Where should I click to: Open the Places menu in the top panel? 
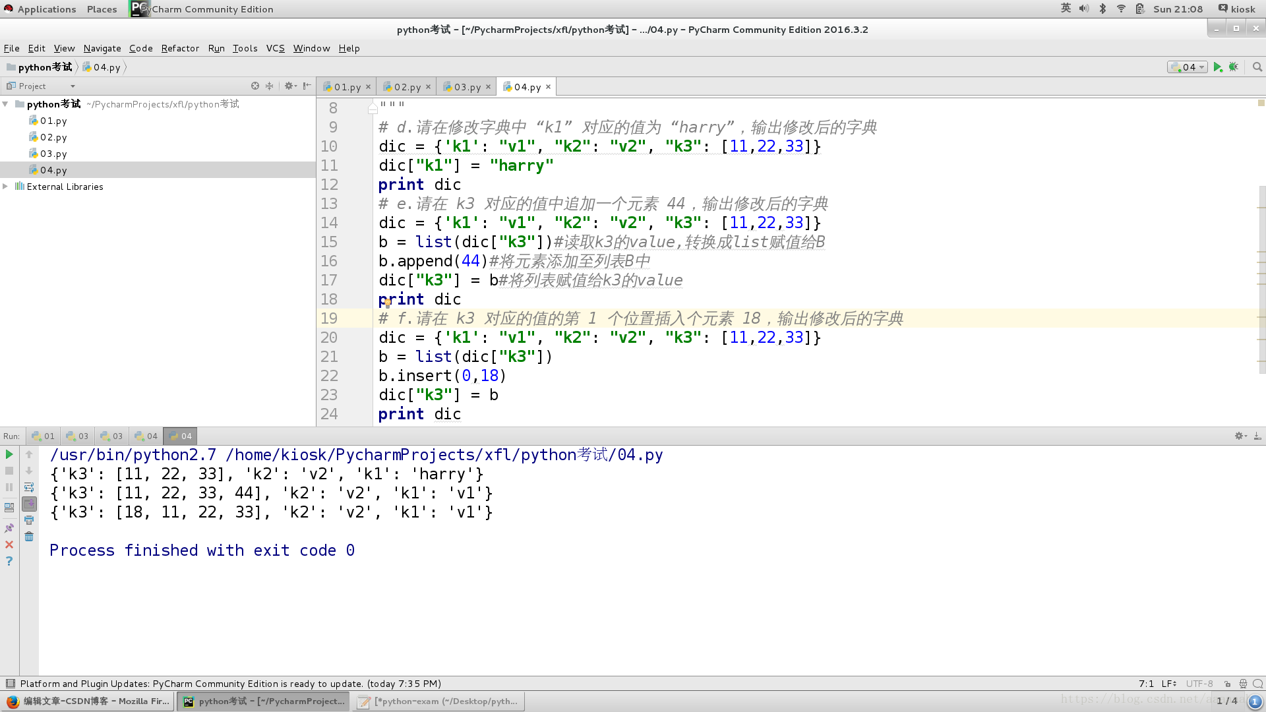click(102, 9)
